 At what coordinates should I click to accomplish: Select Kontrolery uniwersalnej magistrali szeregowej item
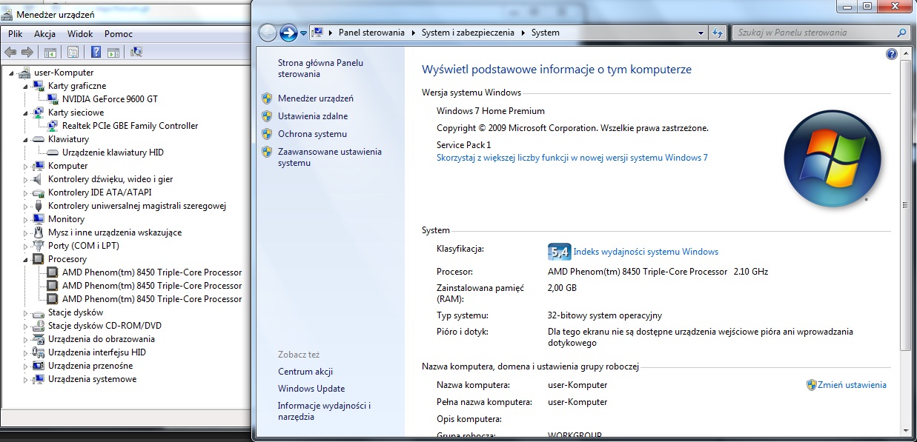point(137,206)
